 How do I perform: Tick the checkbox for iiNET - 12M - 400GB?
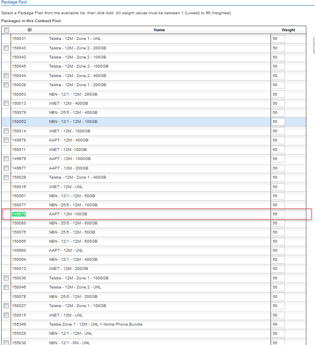(6, 104)
